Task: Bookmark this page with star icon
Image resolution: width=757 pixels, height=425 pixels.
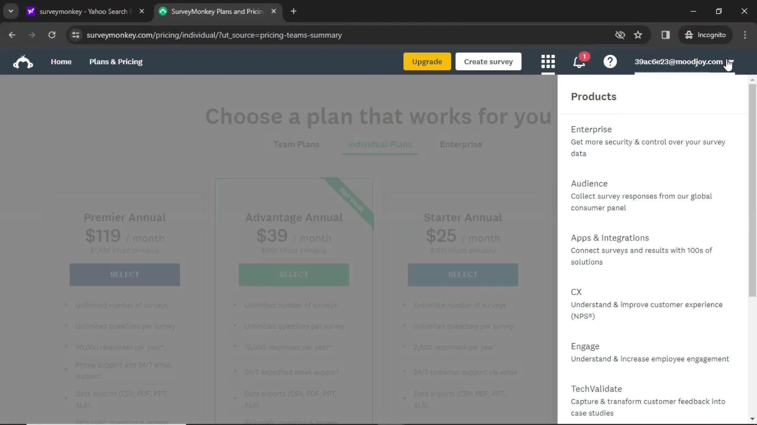Action: click(638, 35)
